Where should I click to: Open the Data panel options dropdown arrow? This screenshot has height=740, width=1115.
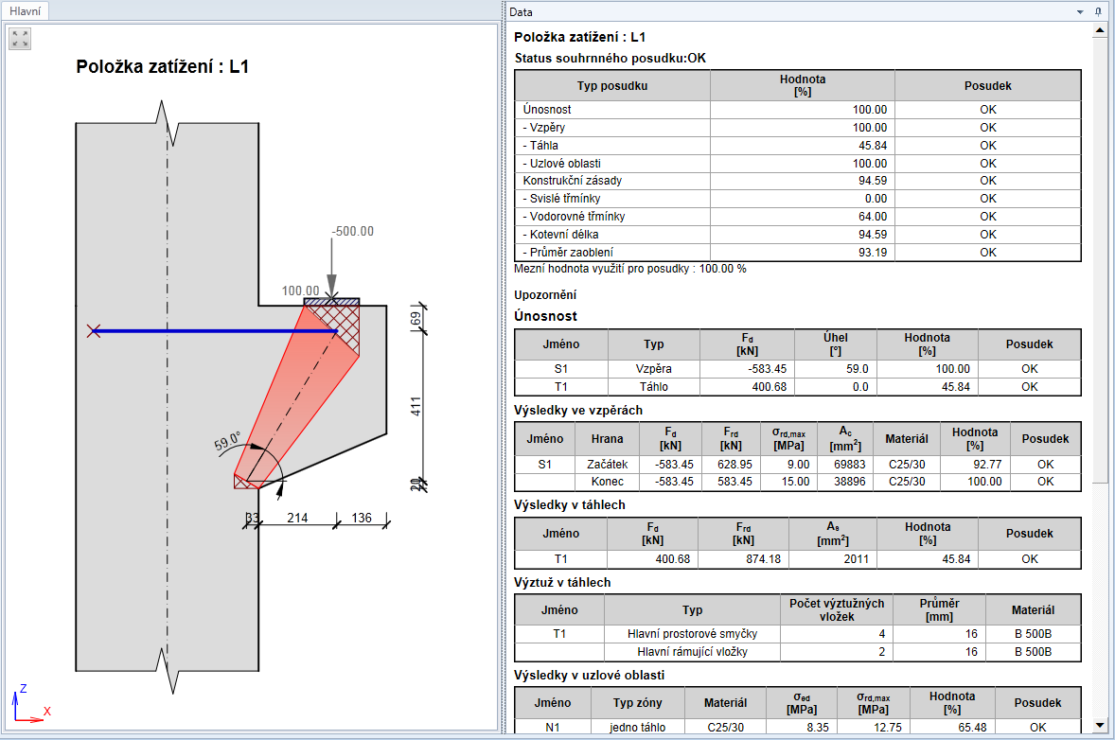(1080, 12)
